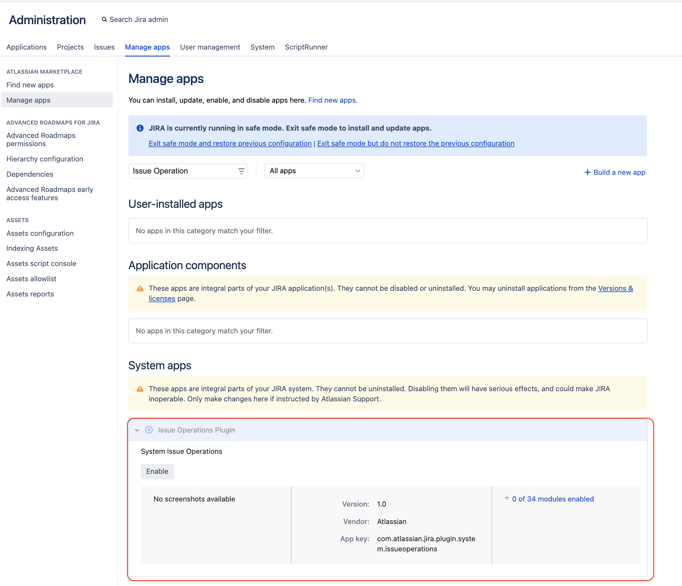
Task: Click the blue info icon in safe mode banner
Action: 140,128
